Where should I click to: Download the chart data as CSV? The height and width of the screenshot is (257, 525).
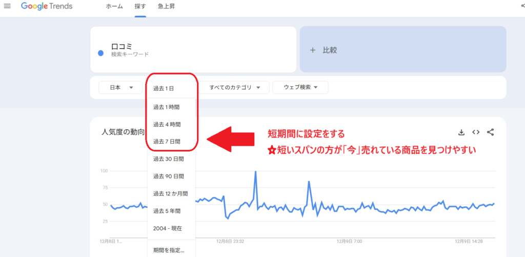click(461, 132)
